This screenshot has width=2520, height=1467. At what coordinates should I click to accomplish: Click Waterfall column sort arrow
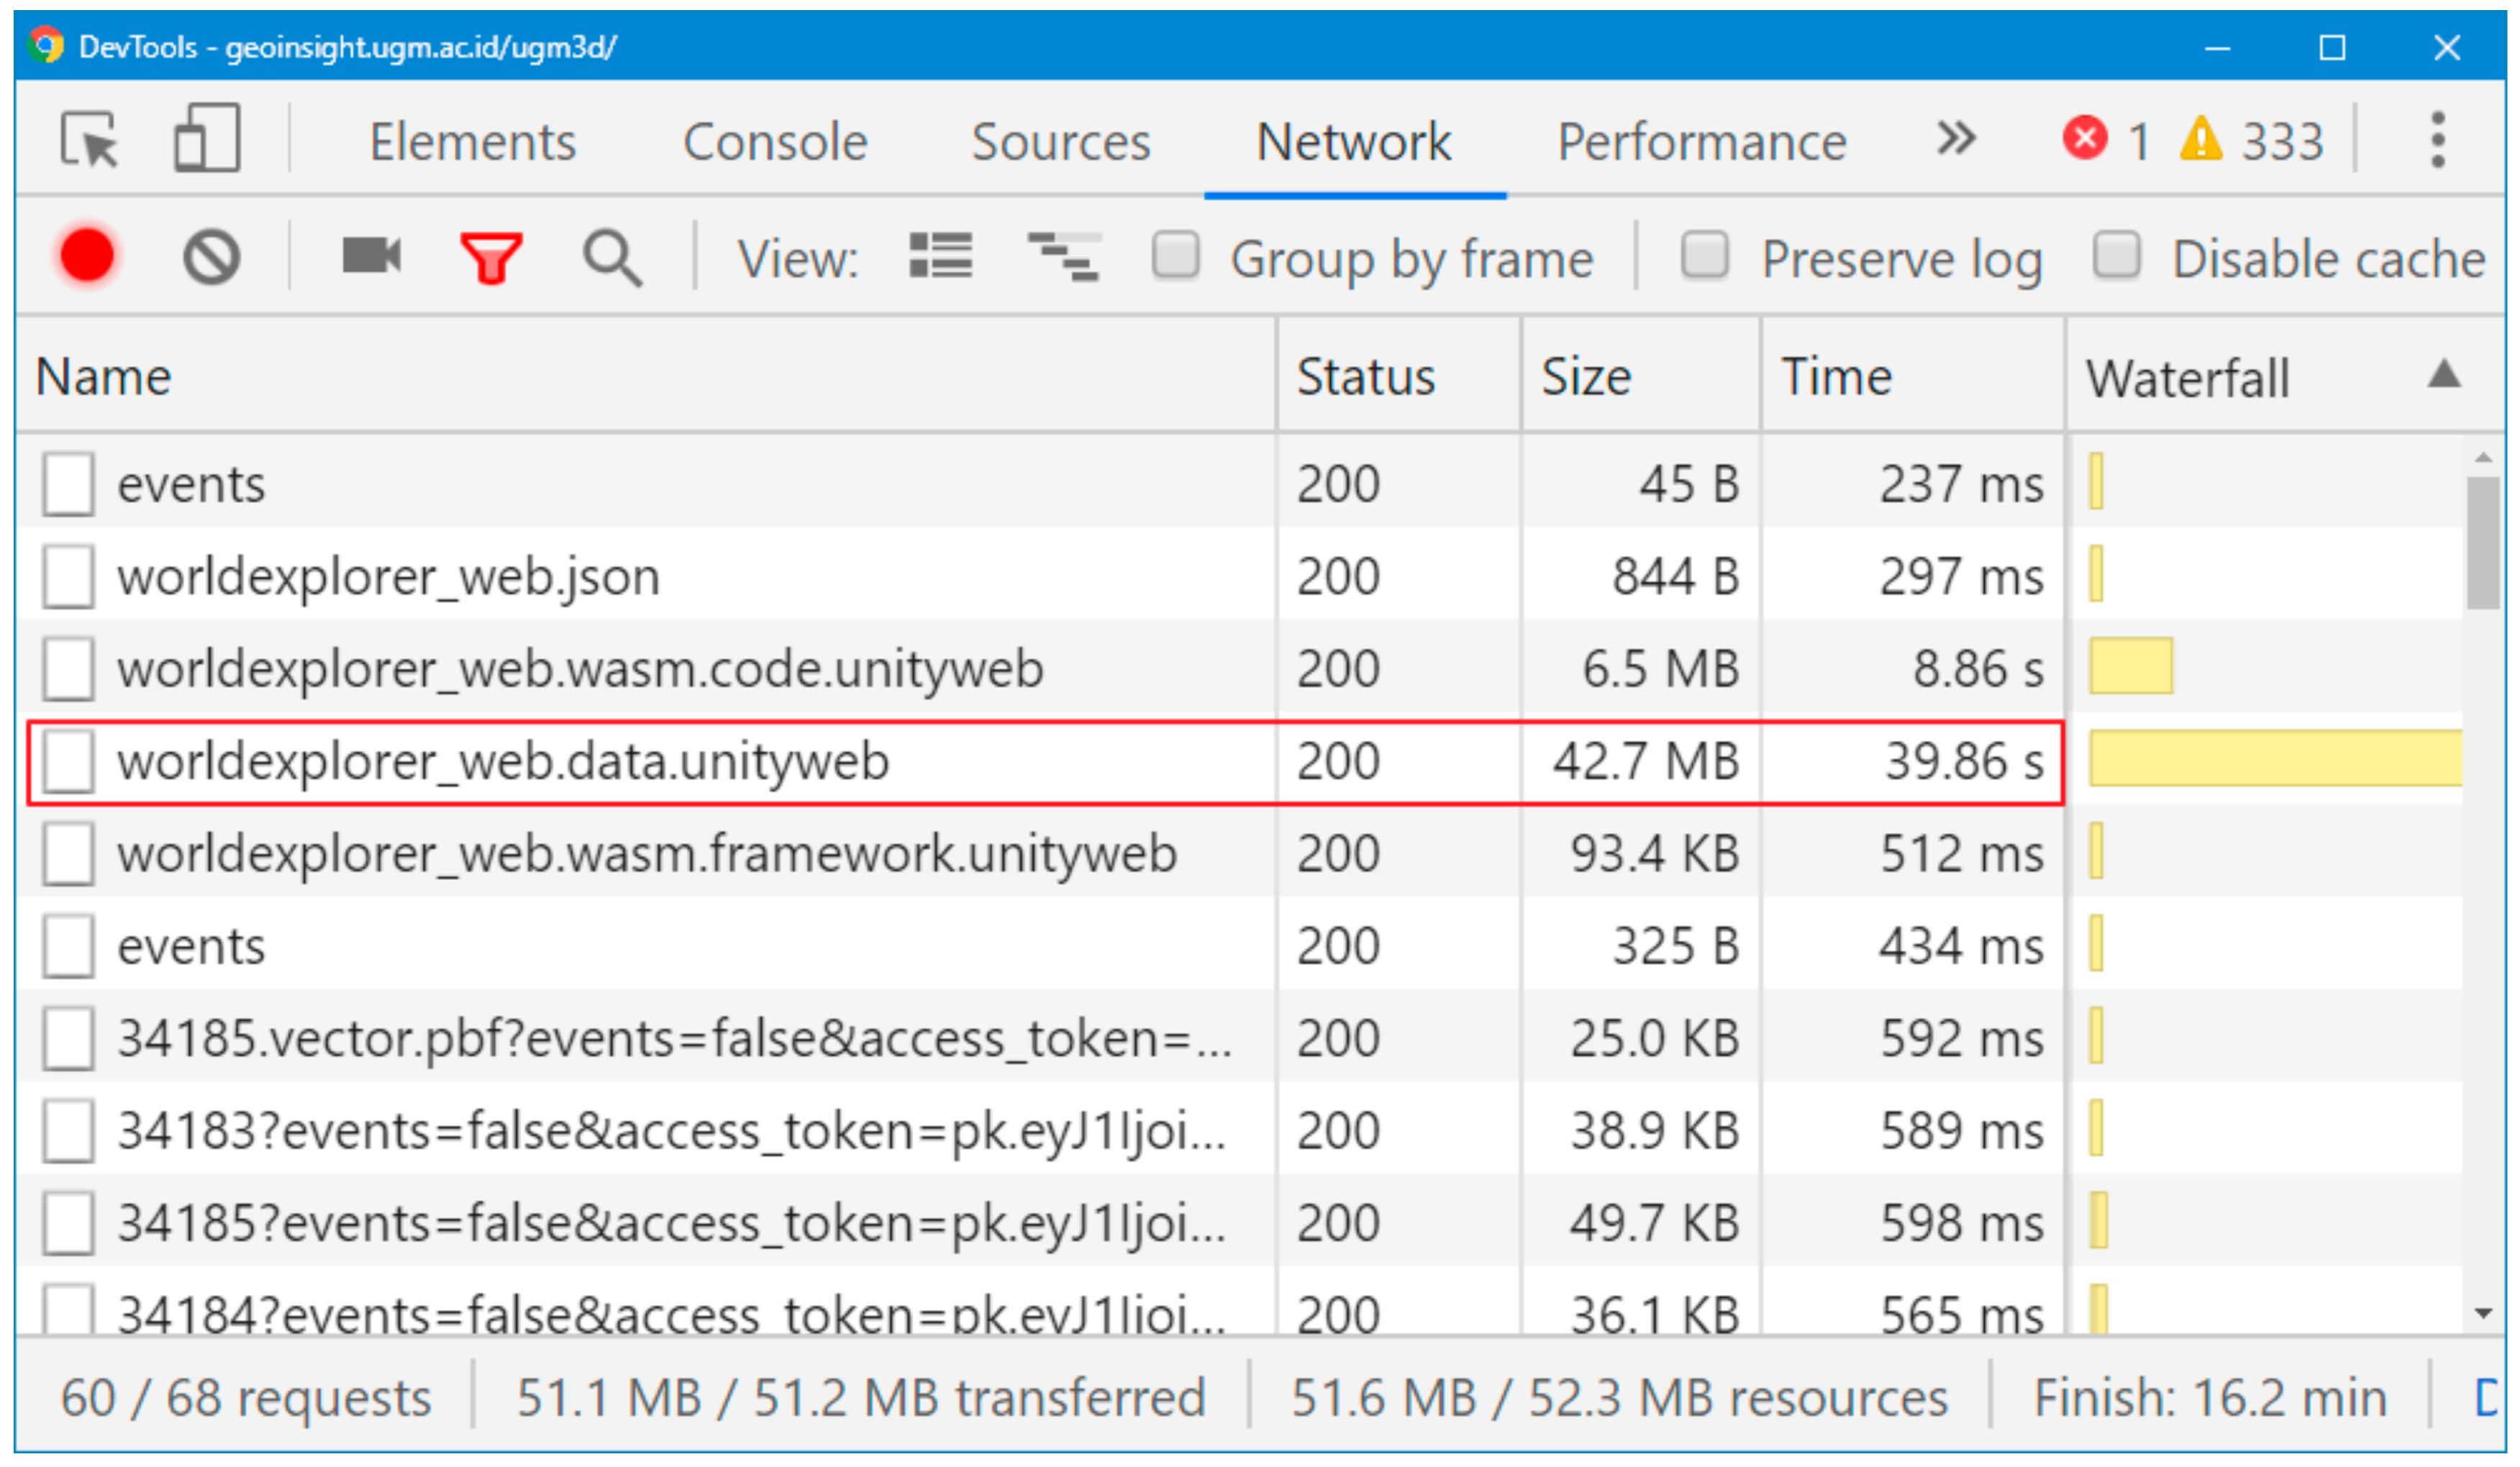coord(2444,375)
